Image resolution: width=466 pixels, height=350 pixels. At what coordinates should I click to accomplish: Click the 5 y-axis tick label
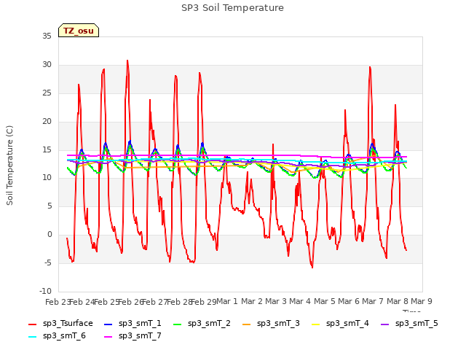[x=50, y=206]
